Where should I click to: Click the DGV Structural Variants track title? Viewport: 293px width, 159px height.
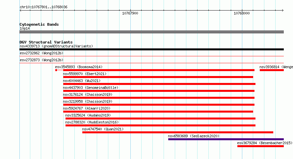46,42
